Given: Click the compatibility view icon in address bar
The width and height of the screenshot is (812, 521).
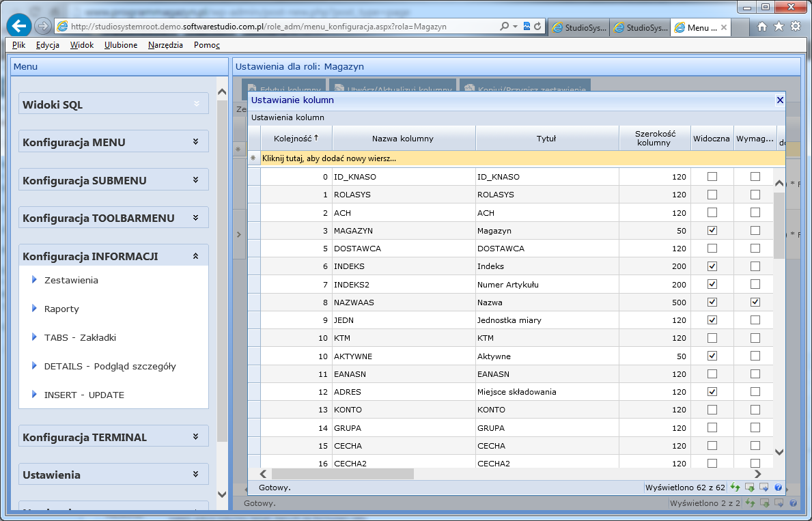Looking at the screenshot, I should pos(527,26).
